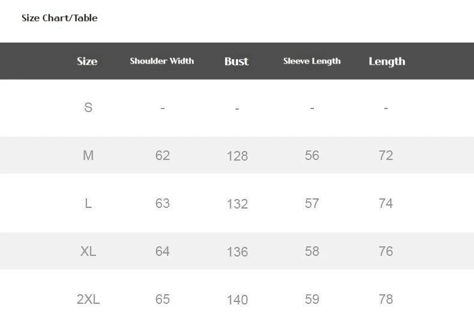Select the bust value 140
This screenshot has height=329, width=474.
coord(237,300)
